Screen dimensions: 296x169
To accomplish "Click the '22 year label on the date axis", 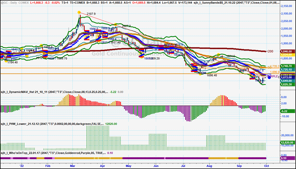I will click(x=22, y=166).
